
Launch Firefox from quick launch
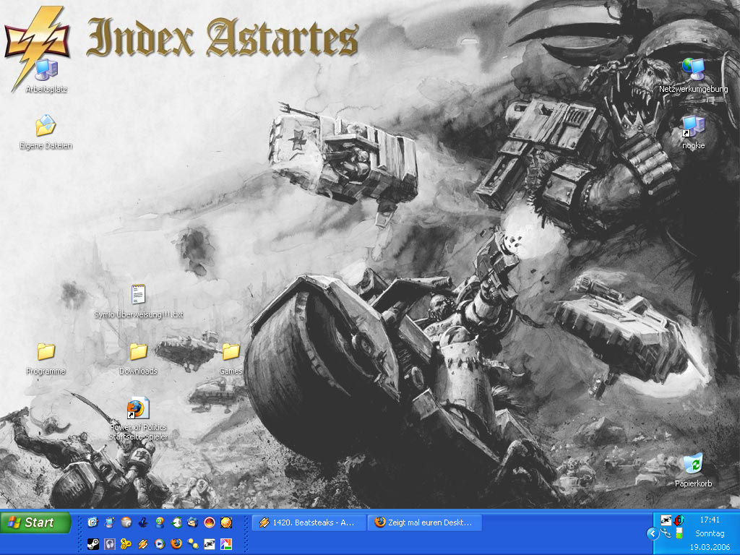[176, 544]
